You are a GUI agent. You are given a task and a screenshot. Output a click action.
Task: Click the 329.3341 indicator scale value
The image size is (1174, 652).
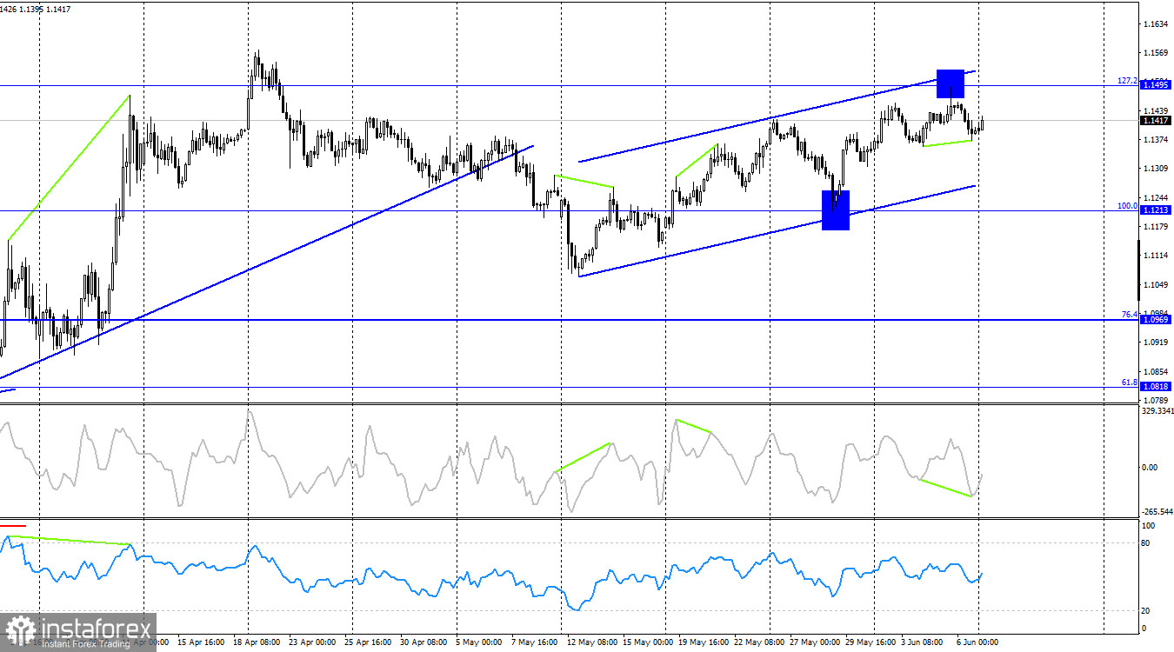1157,410
